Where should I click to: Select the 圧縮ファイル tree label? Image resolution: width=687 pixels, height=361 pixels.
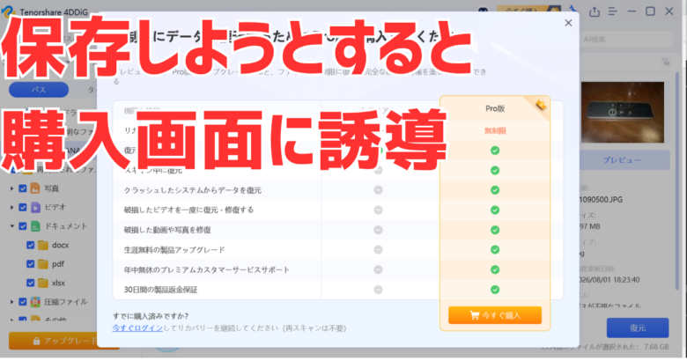66,302
